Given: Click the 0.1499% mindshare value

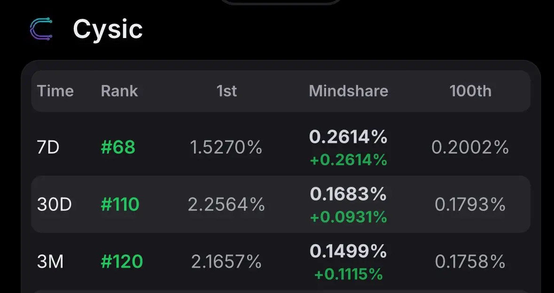Looking at the screenshot, I should (348, 251).
